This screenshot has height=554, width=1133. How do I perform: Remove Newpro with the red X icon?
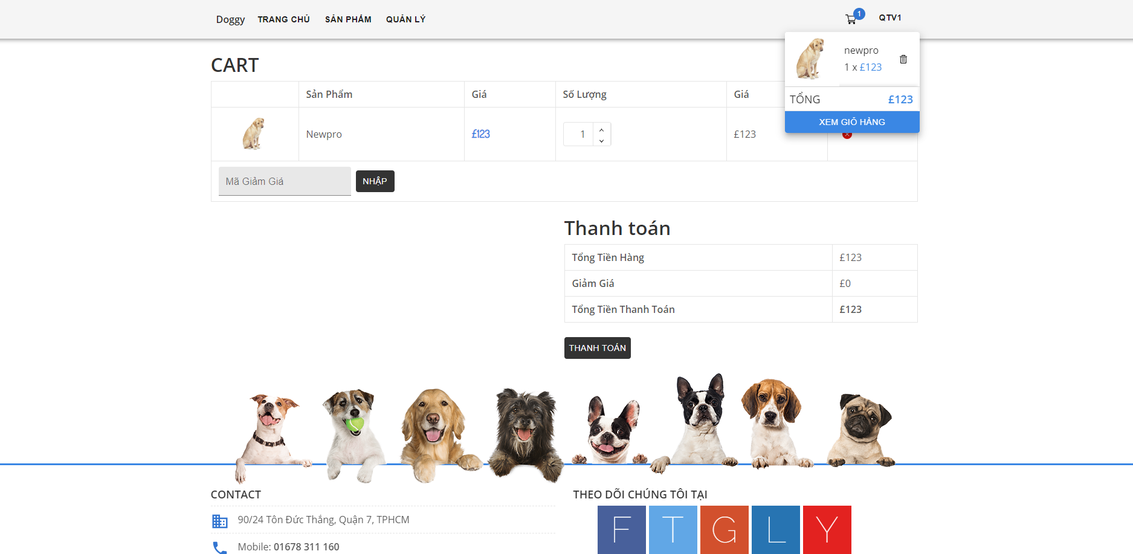(x=848, y=134)
